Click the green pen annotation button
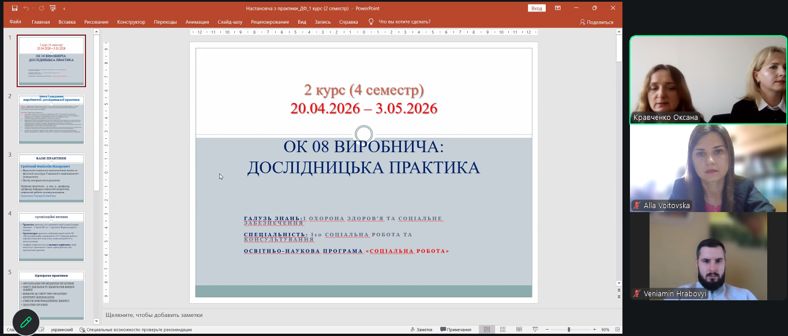The image size is (788, 336). pos(26,322)
